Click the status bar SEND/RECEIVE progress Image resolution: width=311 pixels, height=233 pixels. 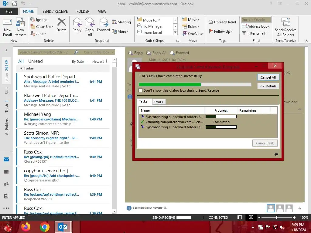pyautogui.click(x=190, y=217)
